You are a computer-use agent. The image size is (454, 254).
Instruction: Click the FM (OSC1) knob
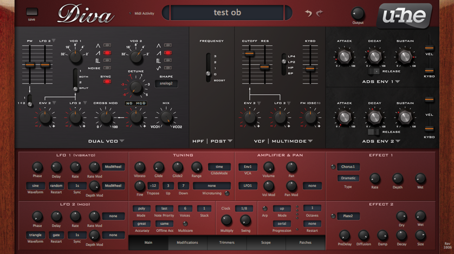coord(310,117)
